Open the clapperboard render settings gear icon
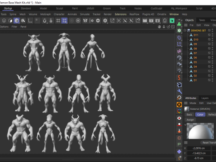Viewport: 216px width, 162px height. [157, 21]
